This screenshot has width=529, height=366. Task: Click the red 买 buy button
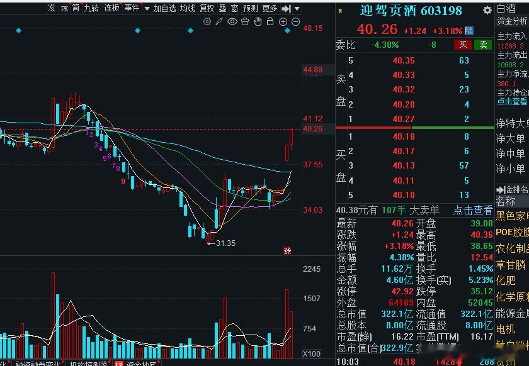tap(463, 45)
